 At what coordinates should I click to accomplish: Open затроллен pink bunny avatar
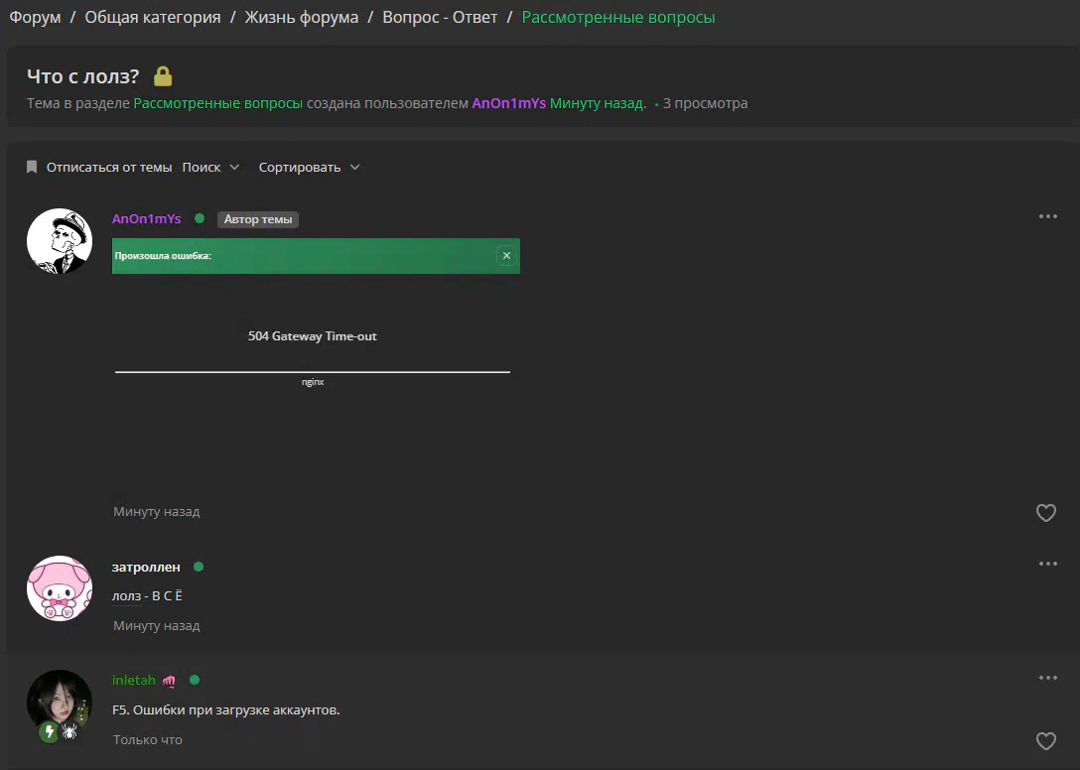coord(60,588)
